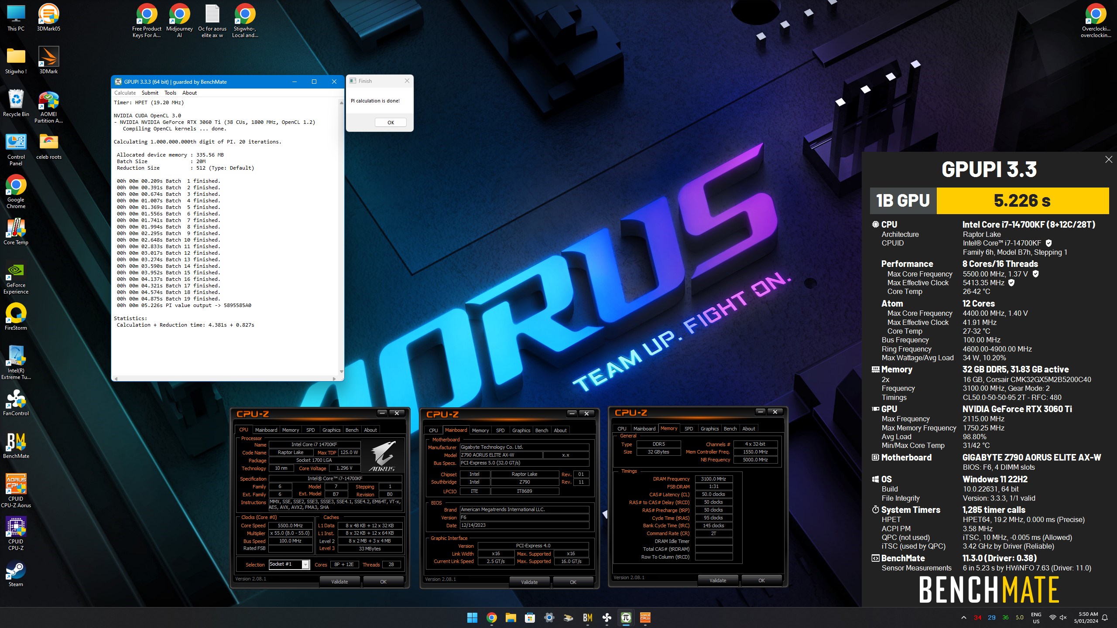Select About tab in Memory CPU-Z window
Screen dimensions: 1117x628
[749, 429]
